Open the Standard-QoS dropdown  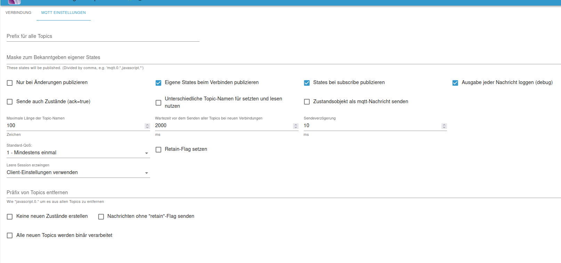tap(78, 153)
